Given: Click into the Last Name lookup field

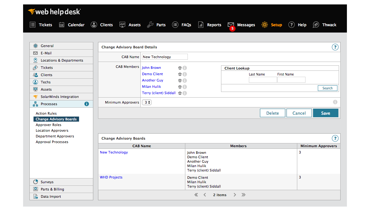Looking at the screenshot, I should coord(262,80).
